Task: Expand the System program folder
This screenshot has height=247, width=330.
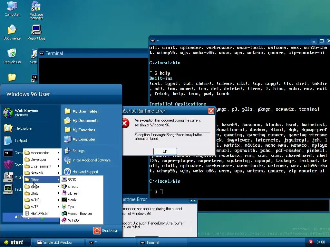Action: [42, 186]
